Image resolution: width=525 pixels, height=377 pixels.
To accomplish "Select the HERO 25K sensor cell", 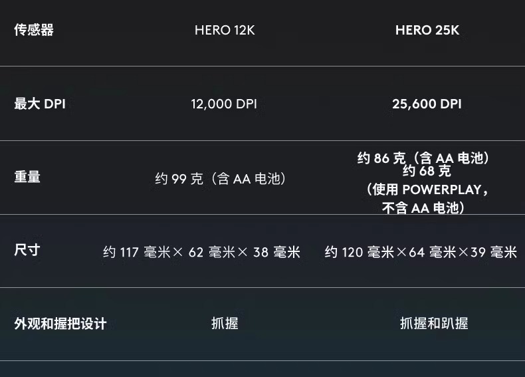I will click(x=427, y=30).
